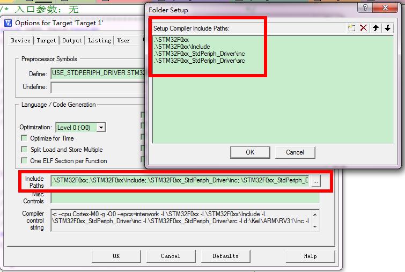Click the Defaults button

[225, 256]
